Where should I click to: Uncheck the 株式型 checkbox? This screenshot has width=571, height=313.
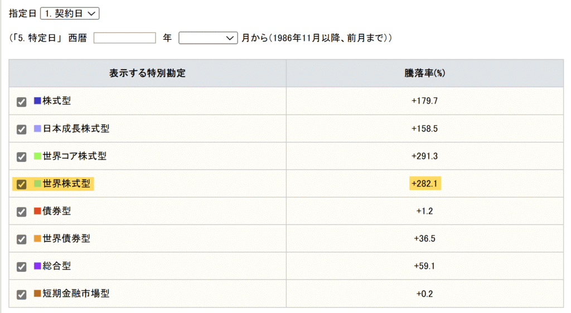[22, 102]
